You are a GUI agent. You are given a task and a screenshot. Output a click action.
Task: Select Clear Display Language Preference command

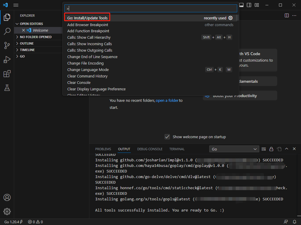[150, 89]
